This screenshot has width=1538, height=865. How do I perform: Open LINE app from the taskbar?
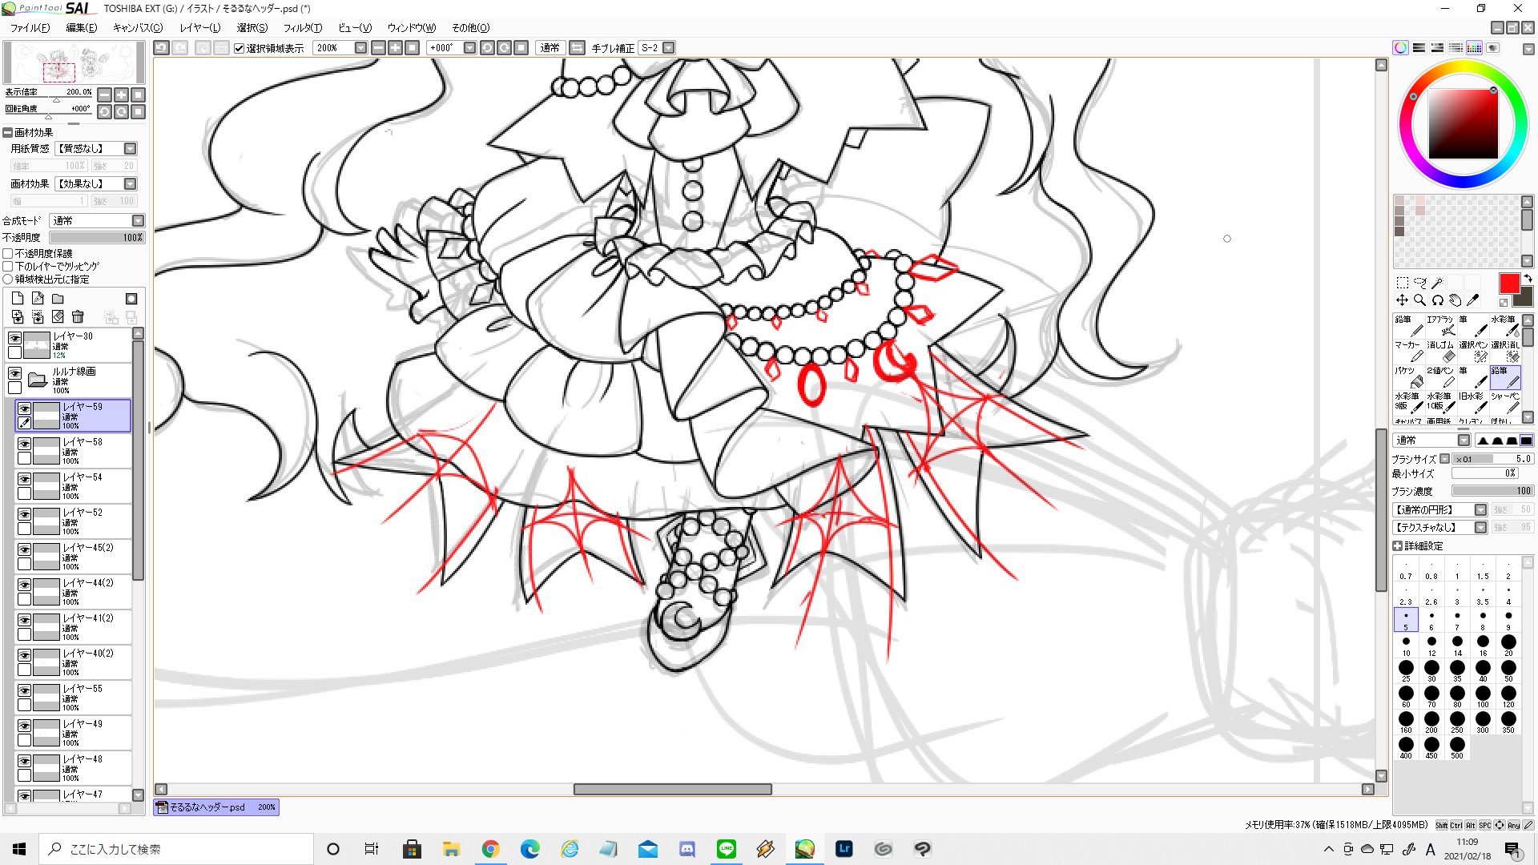pos(726,849)
